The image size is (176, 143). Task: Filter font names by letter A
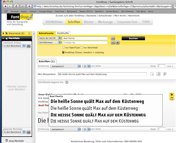click(x=67, y=82)
